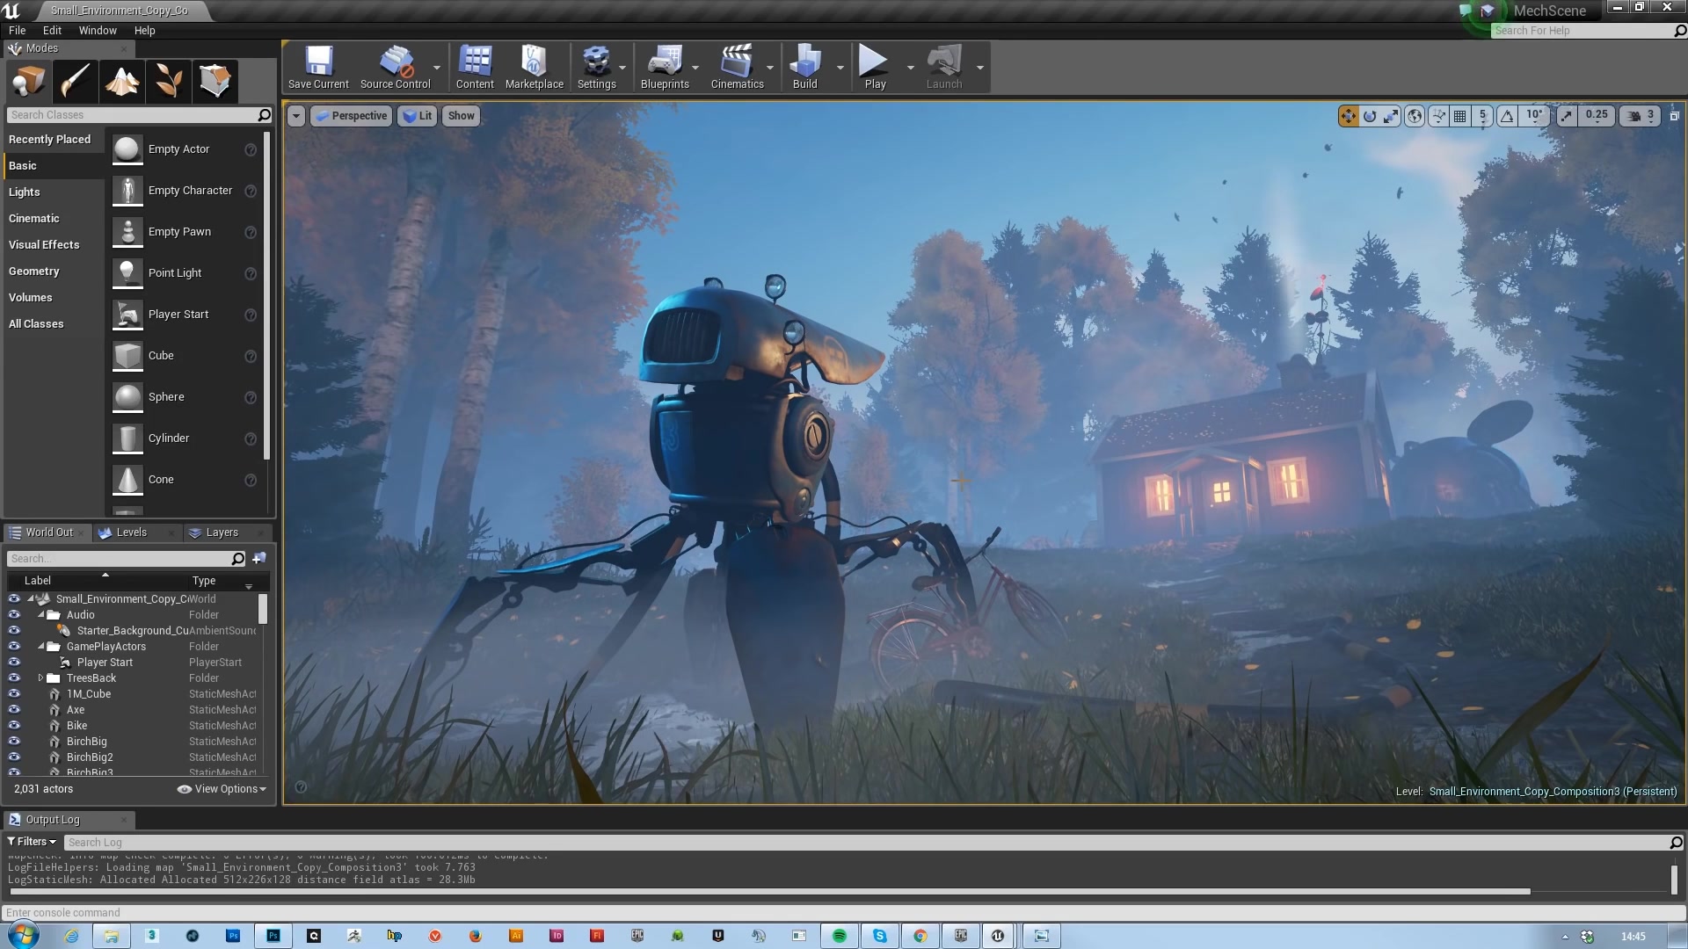Open the Marketplace
This screenshot has width=1688, height=949.
(534, 67)
